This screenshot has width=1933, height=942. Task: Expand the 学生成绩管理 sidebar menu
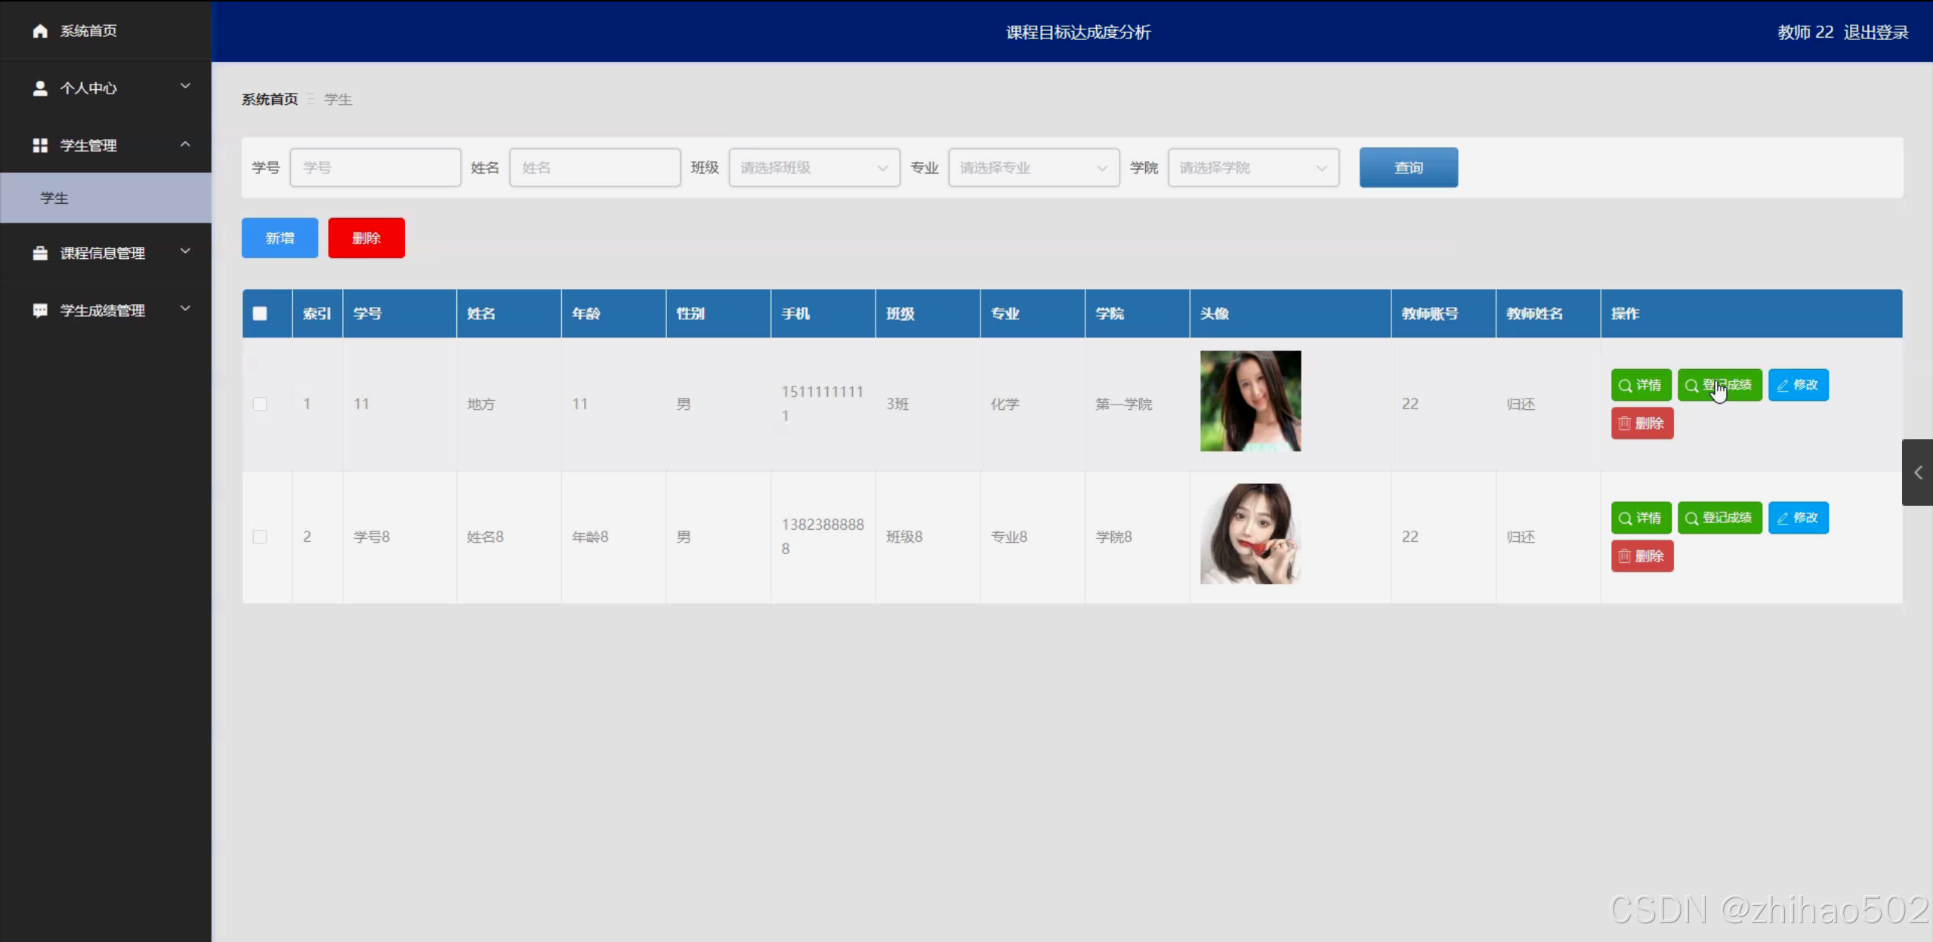tap(103, 310)
